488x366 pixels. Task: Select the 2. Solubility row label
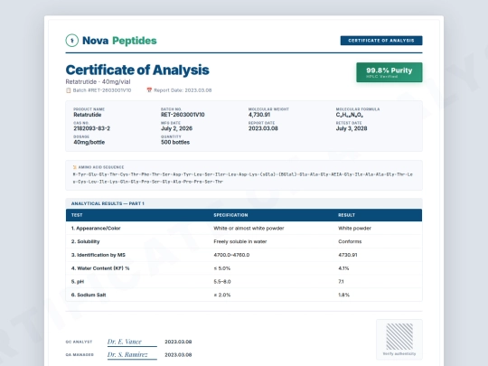[x=85, y=241]
